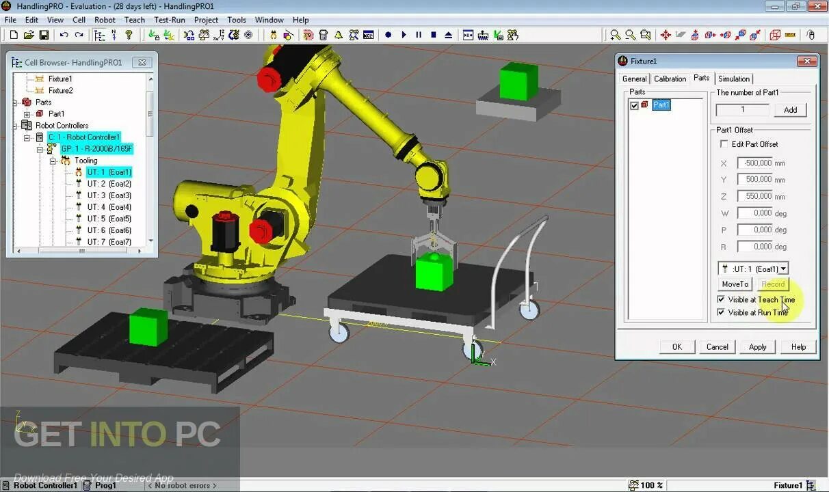Click the Redo arrow icon

[79, 35]
